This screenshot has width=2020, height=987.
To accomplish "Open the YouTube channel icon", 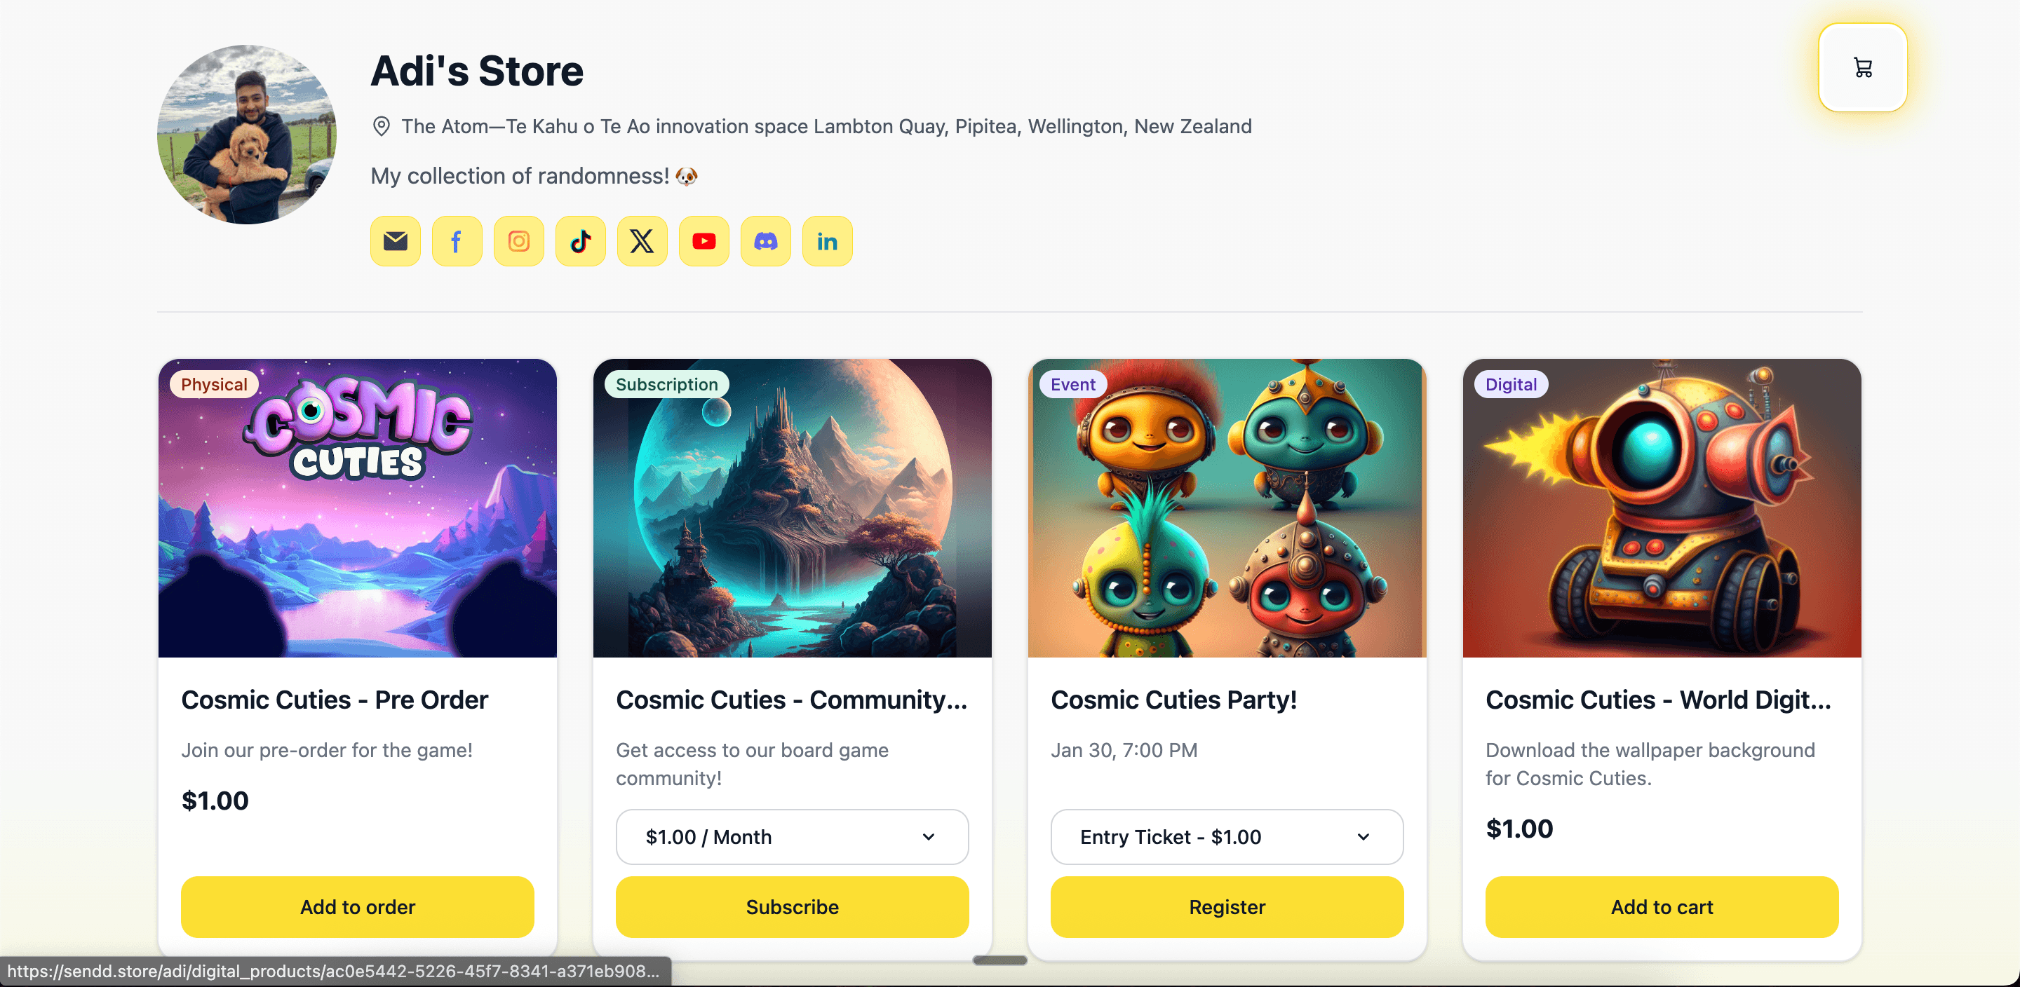I will point(703,240).
